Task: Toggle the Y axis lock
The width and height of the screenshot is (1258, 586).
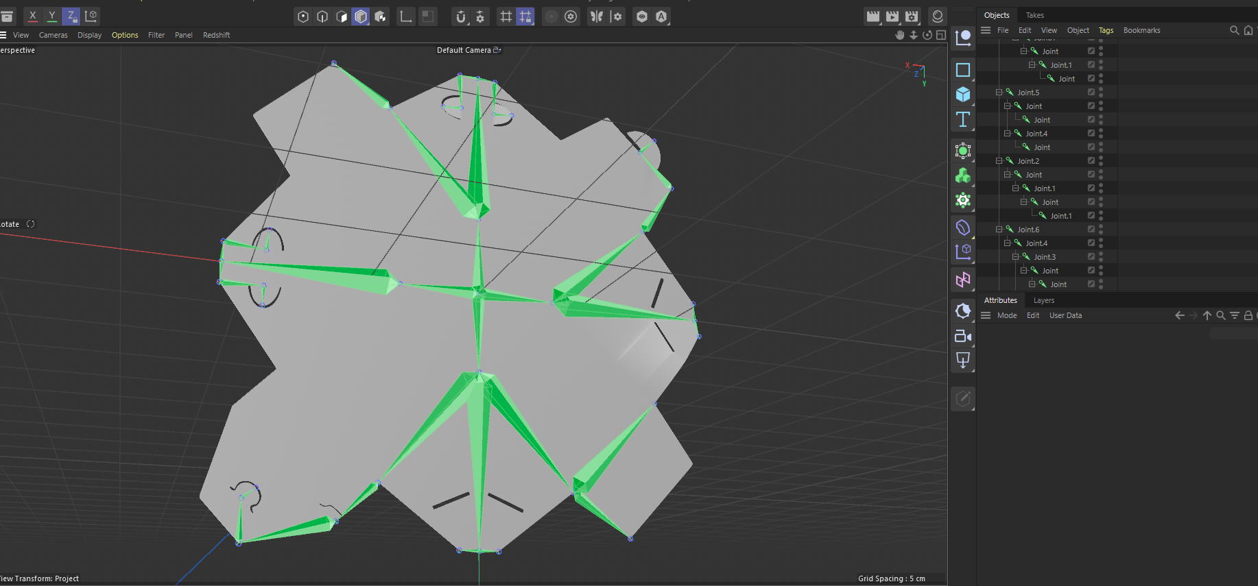Action: point(51,16)
